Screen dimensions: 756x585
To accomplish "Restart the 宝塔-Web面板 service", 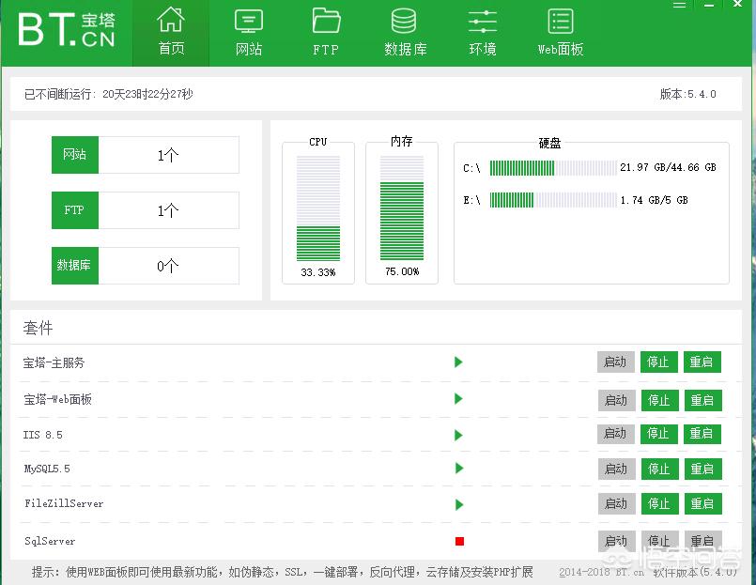I will 703,400.
